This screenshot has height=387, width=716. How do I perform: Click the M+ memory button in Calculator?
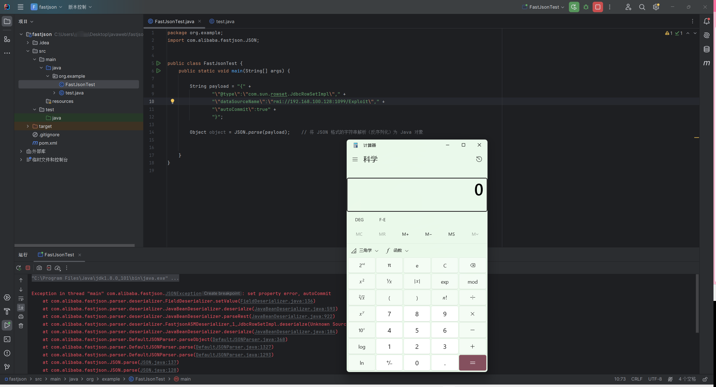[406, 234]
